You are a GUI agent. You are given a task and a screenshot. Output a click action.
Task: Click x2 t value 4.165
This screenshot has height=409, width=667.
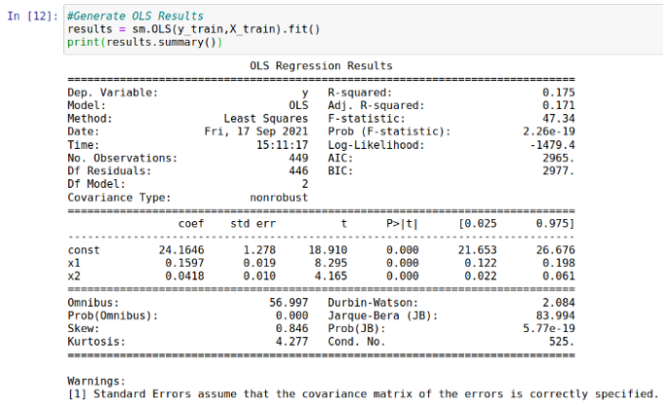(331, 276)
